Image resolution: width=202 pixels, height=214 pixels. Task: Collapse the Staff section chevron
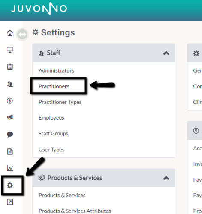(166, 53)
